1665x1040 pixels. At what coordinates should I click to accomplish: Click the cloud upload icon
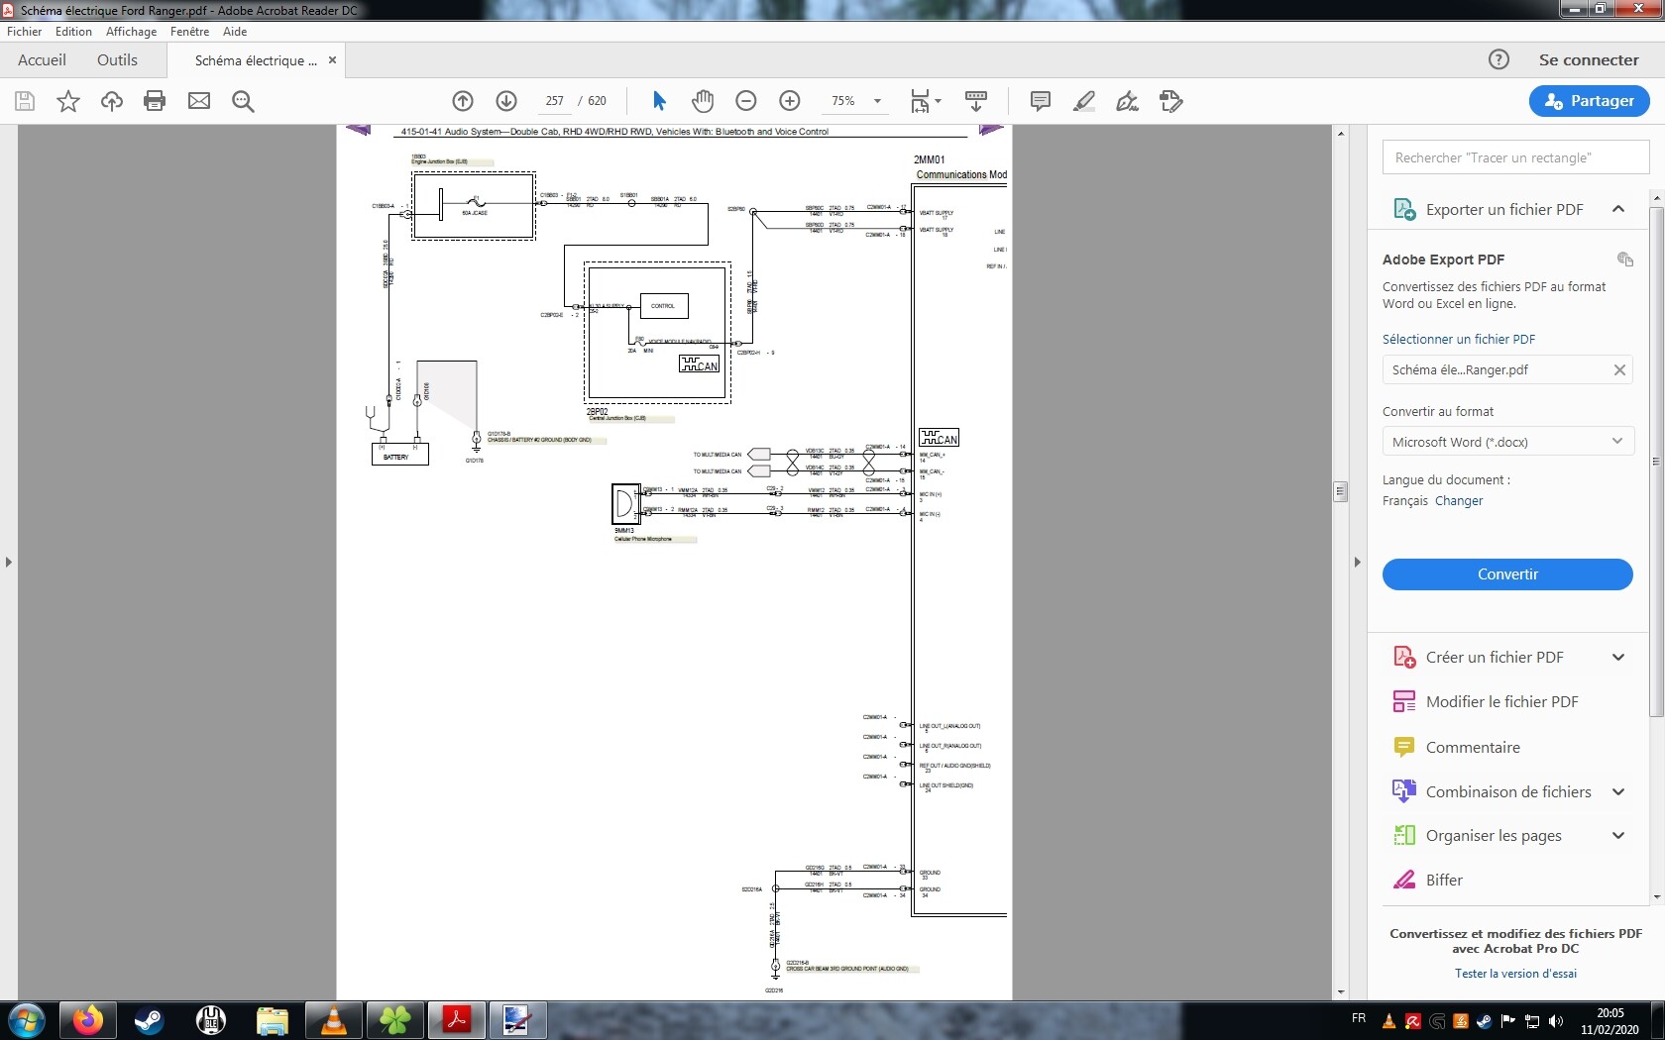pos(112,101)
